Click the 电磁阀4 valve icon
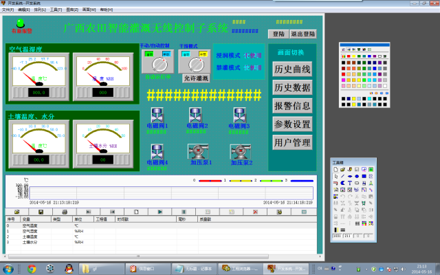This screenshot has width=440, height=275. click(157, 152)
